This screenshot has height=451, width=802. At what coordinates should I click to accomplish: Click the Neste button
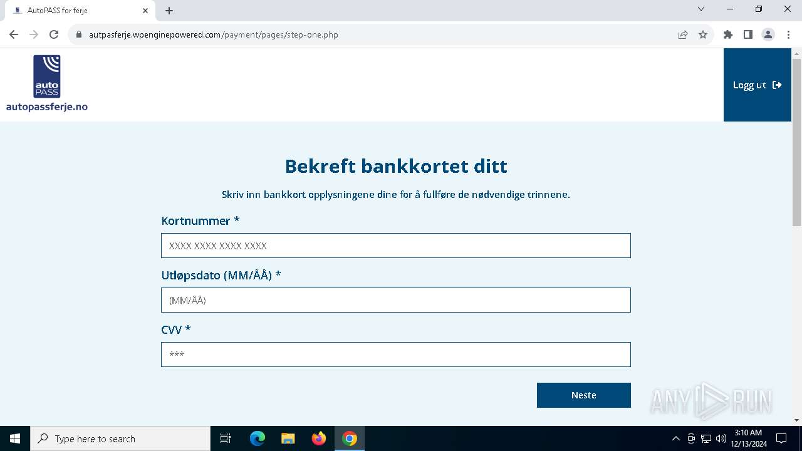pos(584,395)
